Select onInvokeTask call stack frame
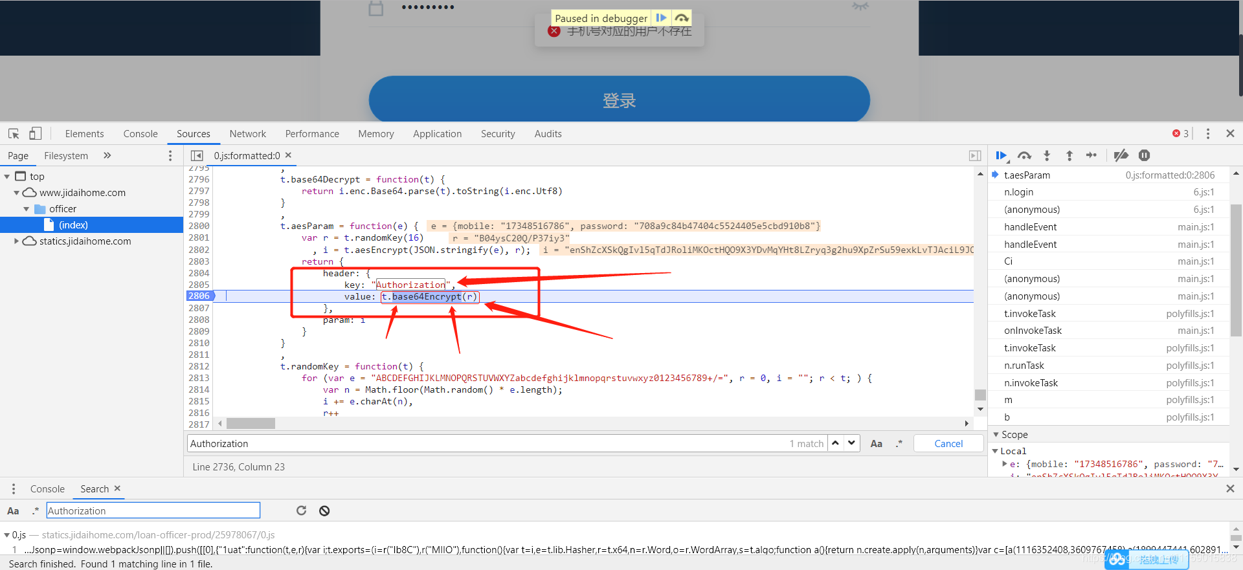This screenshot has width=1243, height=570. [1109, 331]
